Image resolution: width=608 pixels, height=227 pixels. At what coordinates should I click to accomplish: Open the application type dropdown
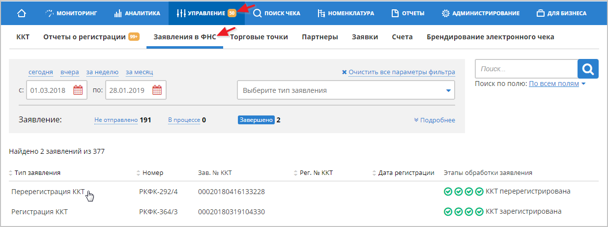click(346, 90)
